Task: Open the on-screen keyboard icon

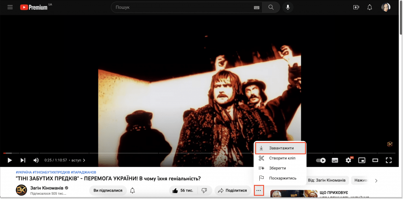Action: tap(257, 7)
